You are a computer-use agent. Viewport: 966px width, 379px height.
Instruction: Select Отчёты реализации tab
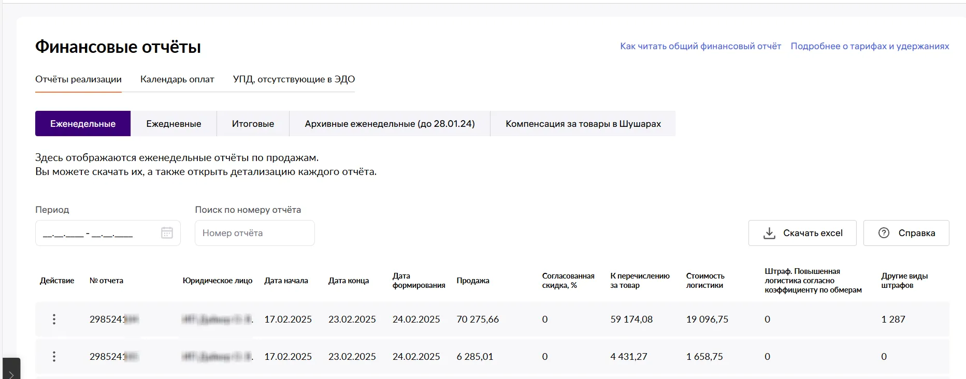78,79
